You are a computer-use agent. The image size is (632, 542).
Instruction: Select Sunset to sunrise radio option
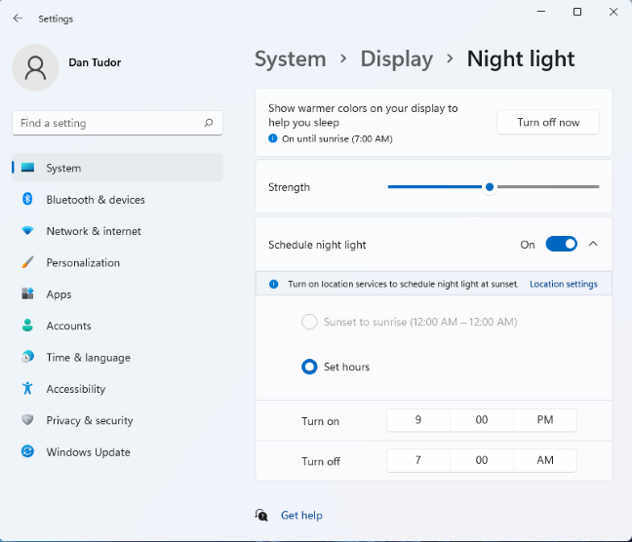point(309,322)
